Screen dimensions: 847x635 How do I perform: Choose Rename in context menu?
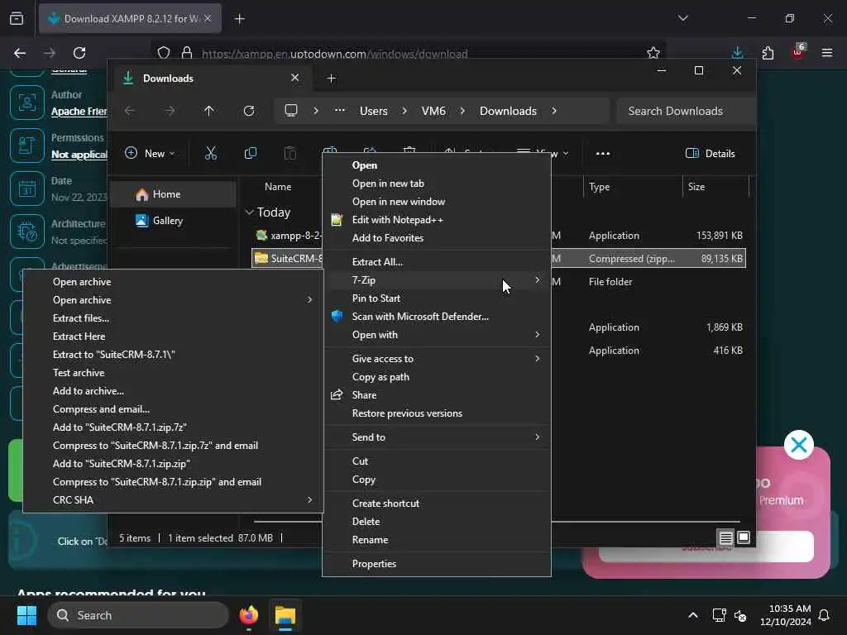[x=437, y=540]
